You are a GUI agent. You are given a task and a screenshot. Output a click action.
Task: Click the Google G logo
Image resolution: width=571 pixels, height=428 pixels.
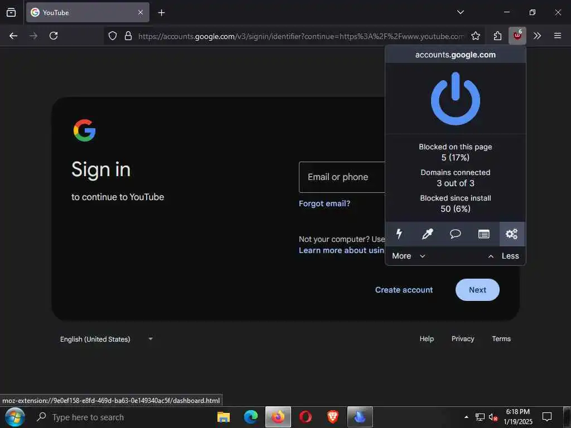click(x=85, y=130)
